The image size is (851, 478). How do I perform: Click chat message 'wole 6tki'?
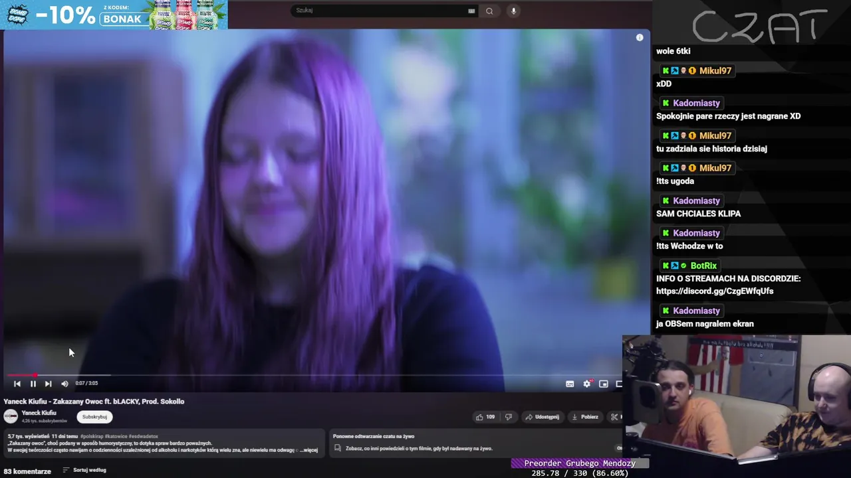[673, 51]
